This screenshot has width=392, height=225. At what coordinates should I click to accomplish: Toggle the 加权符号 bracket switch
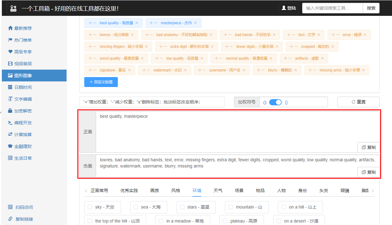tap(275, 102)
